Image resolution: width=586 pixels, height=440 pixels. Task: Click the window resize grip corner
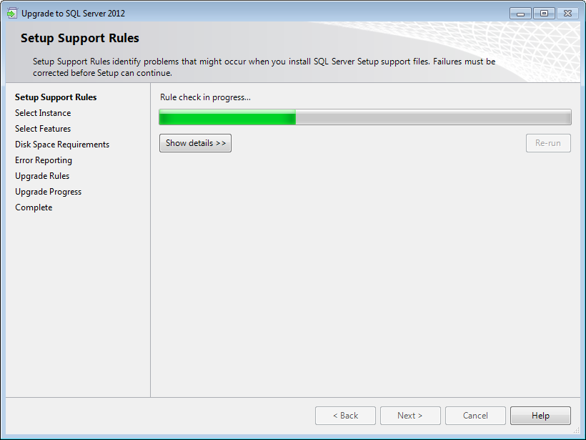point(577,430)
